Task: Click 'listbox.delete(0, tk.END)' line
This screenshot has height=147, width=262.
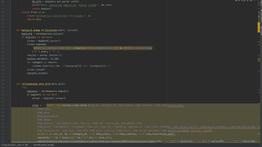Action: 43,59
